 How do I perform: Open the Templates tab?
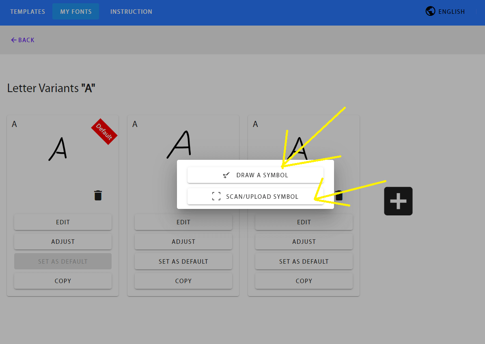coord(28,12)
